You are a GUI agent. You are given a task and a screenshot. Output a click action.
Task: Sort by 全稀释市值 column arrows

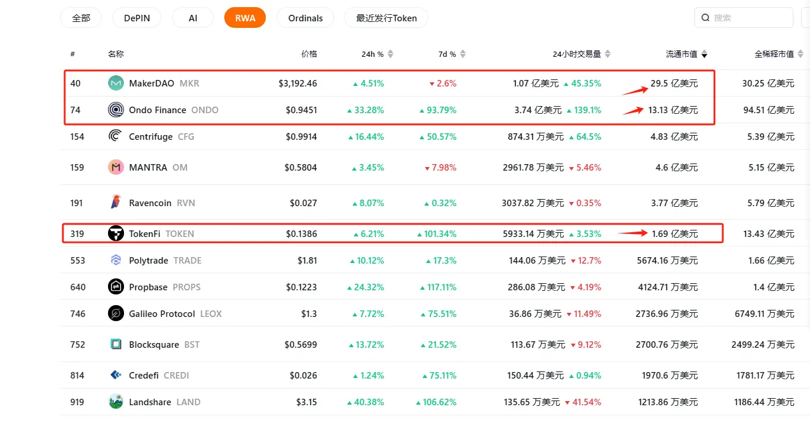point(801,54)
